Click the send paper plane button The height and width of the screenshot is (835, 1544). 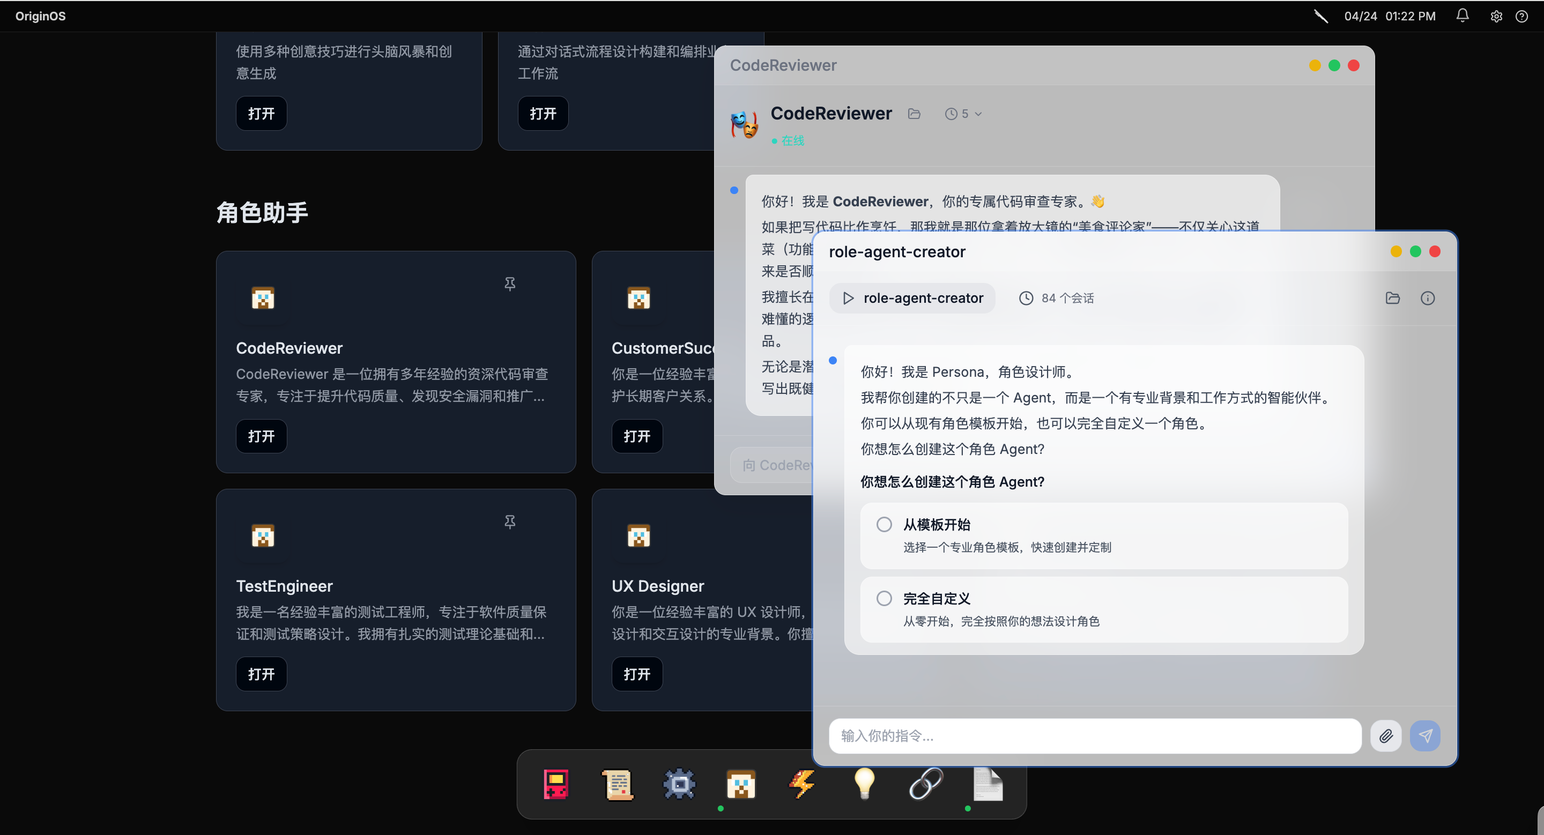pos(1425,735)
